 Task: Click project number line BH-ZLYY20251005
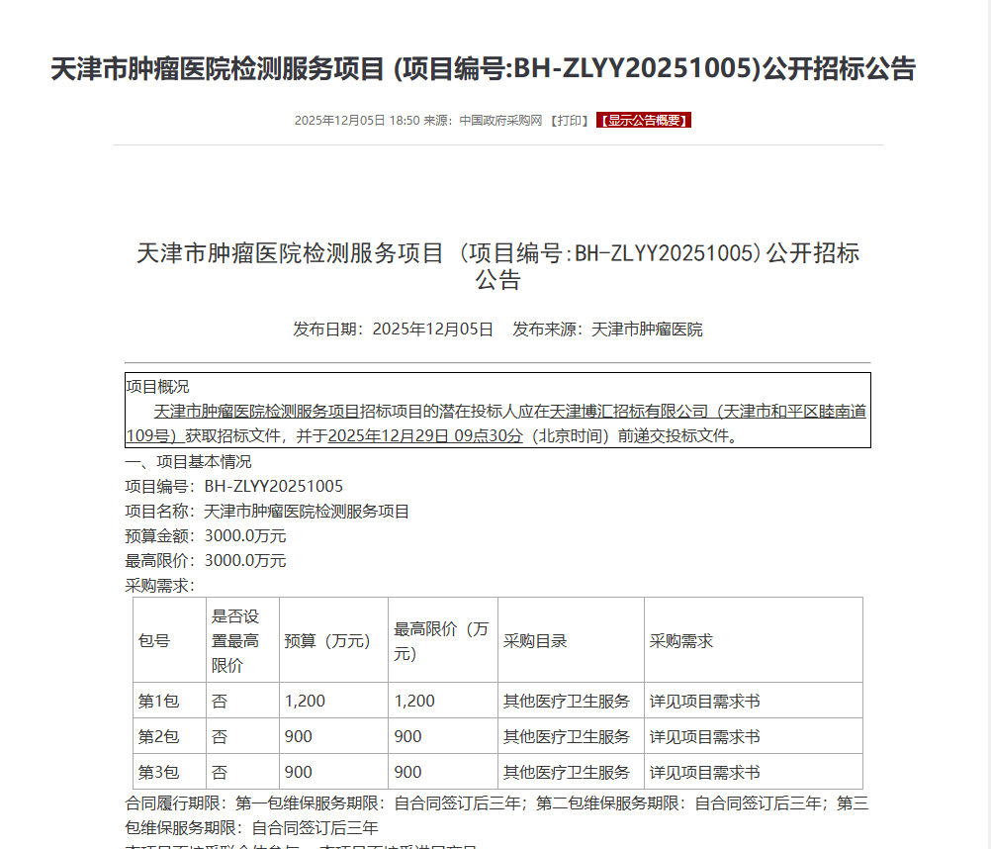pos(234,487)
